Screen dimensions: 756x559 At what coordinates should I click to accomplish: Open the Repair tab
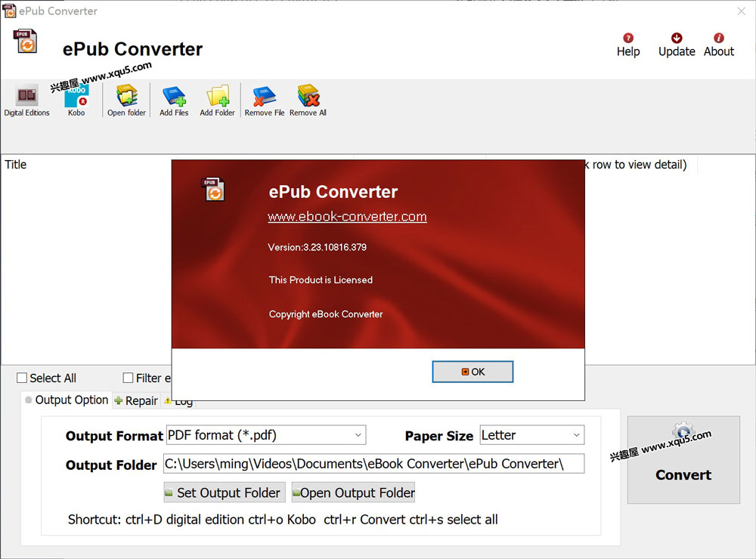point(136,400)
